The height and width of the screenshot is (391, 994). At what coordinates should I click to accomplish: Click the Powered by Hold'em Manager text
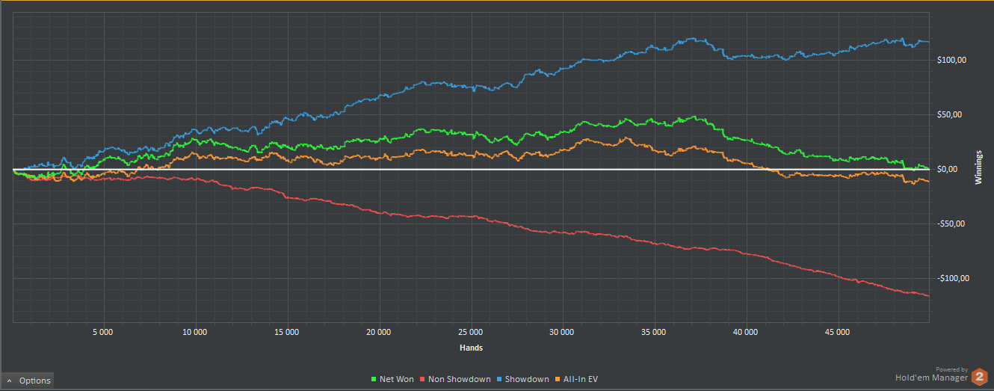point(931,374)
